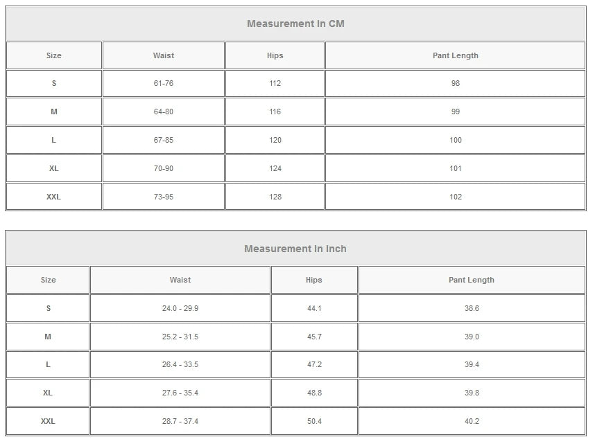Image resolution: width=595 pixels, height=446 pixels.
Task: Click the hips cell showing 112
Action: (x=275, y=83)
